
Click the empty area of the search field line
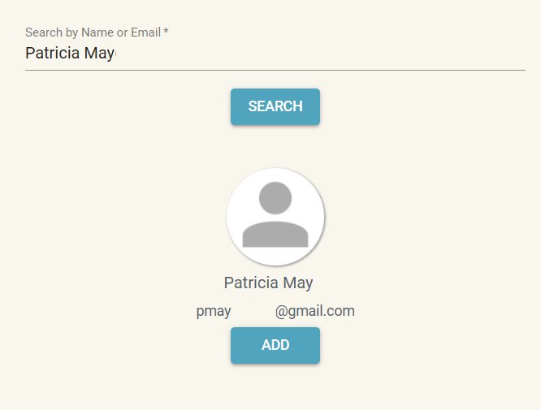[321, 54]
